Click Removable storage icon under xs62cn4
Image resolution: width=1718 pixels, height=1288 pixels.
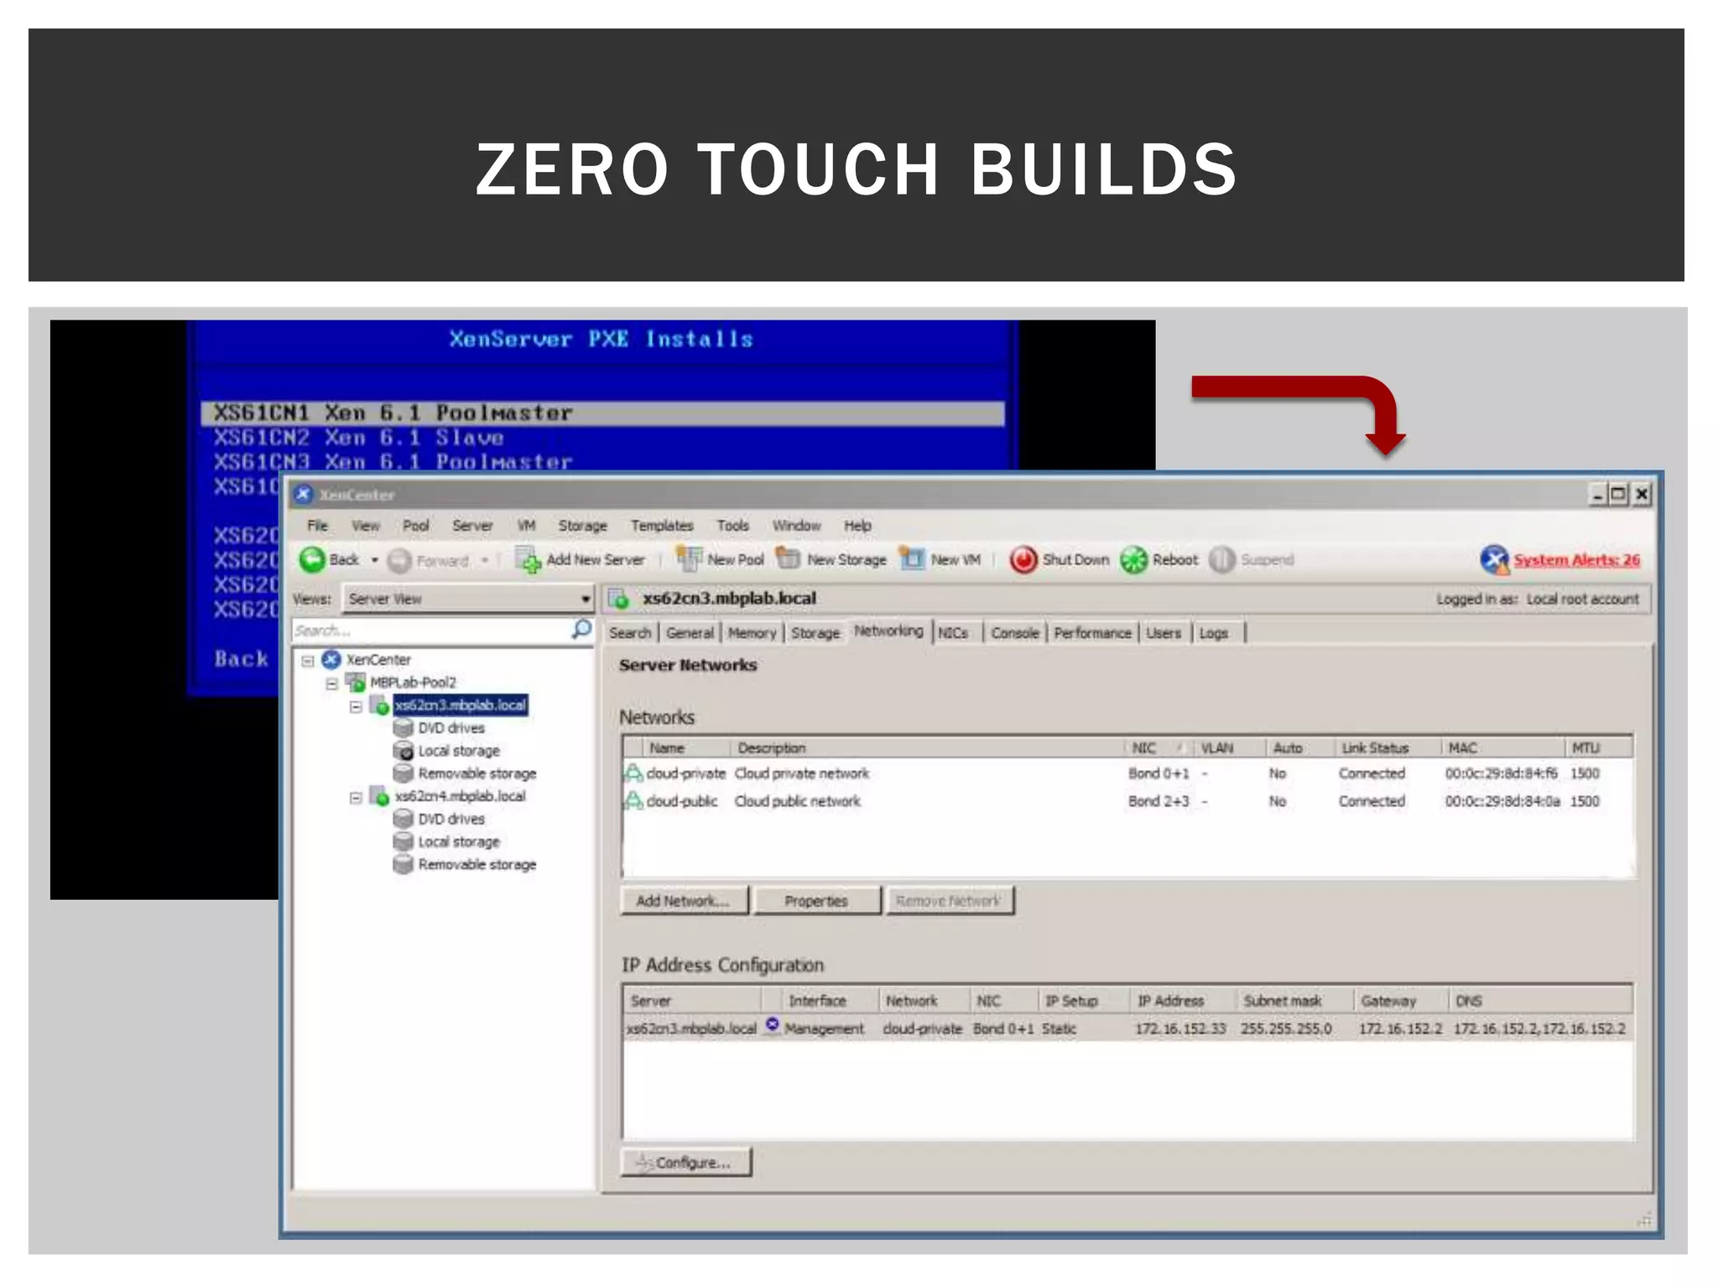point(403,865)
